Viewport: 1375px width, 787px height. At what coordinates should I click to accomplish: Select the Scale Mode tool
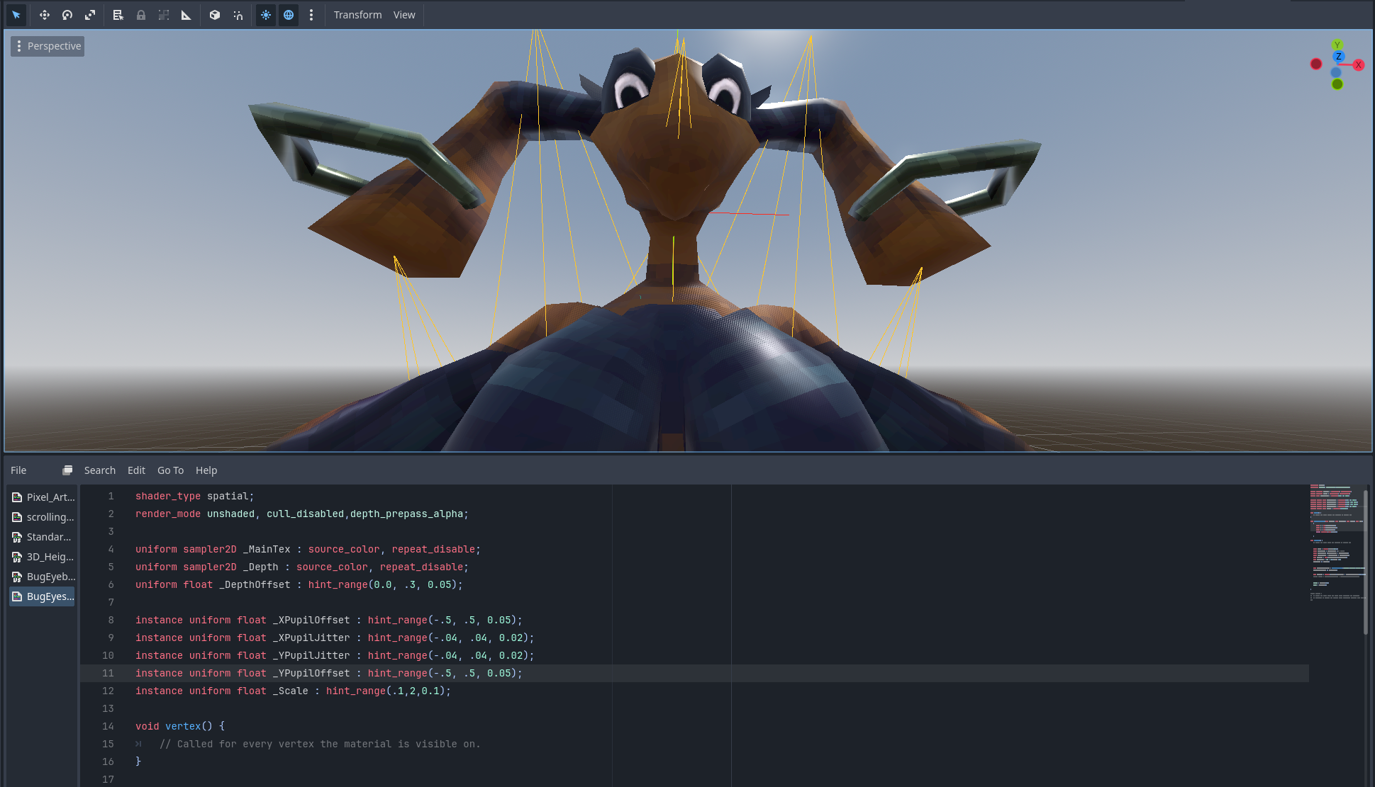[x=90, y=15]
